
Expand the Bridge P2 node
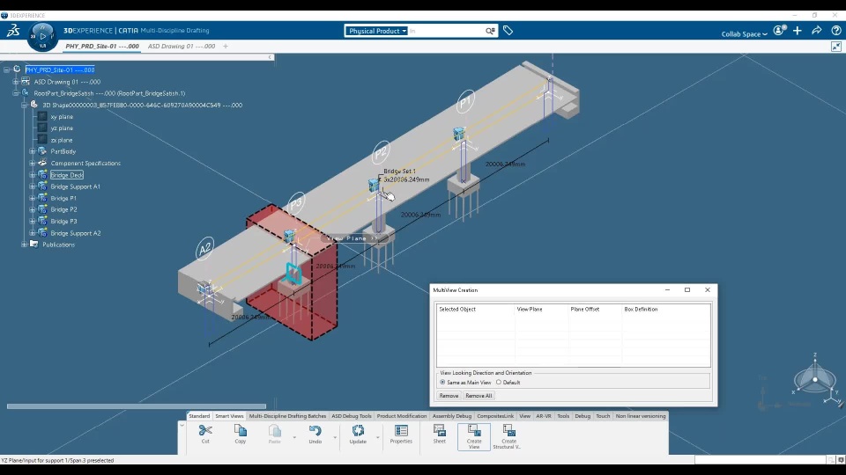pyautogui.click(x=33, y=209)
